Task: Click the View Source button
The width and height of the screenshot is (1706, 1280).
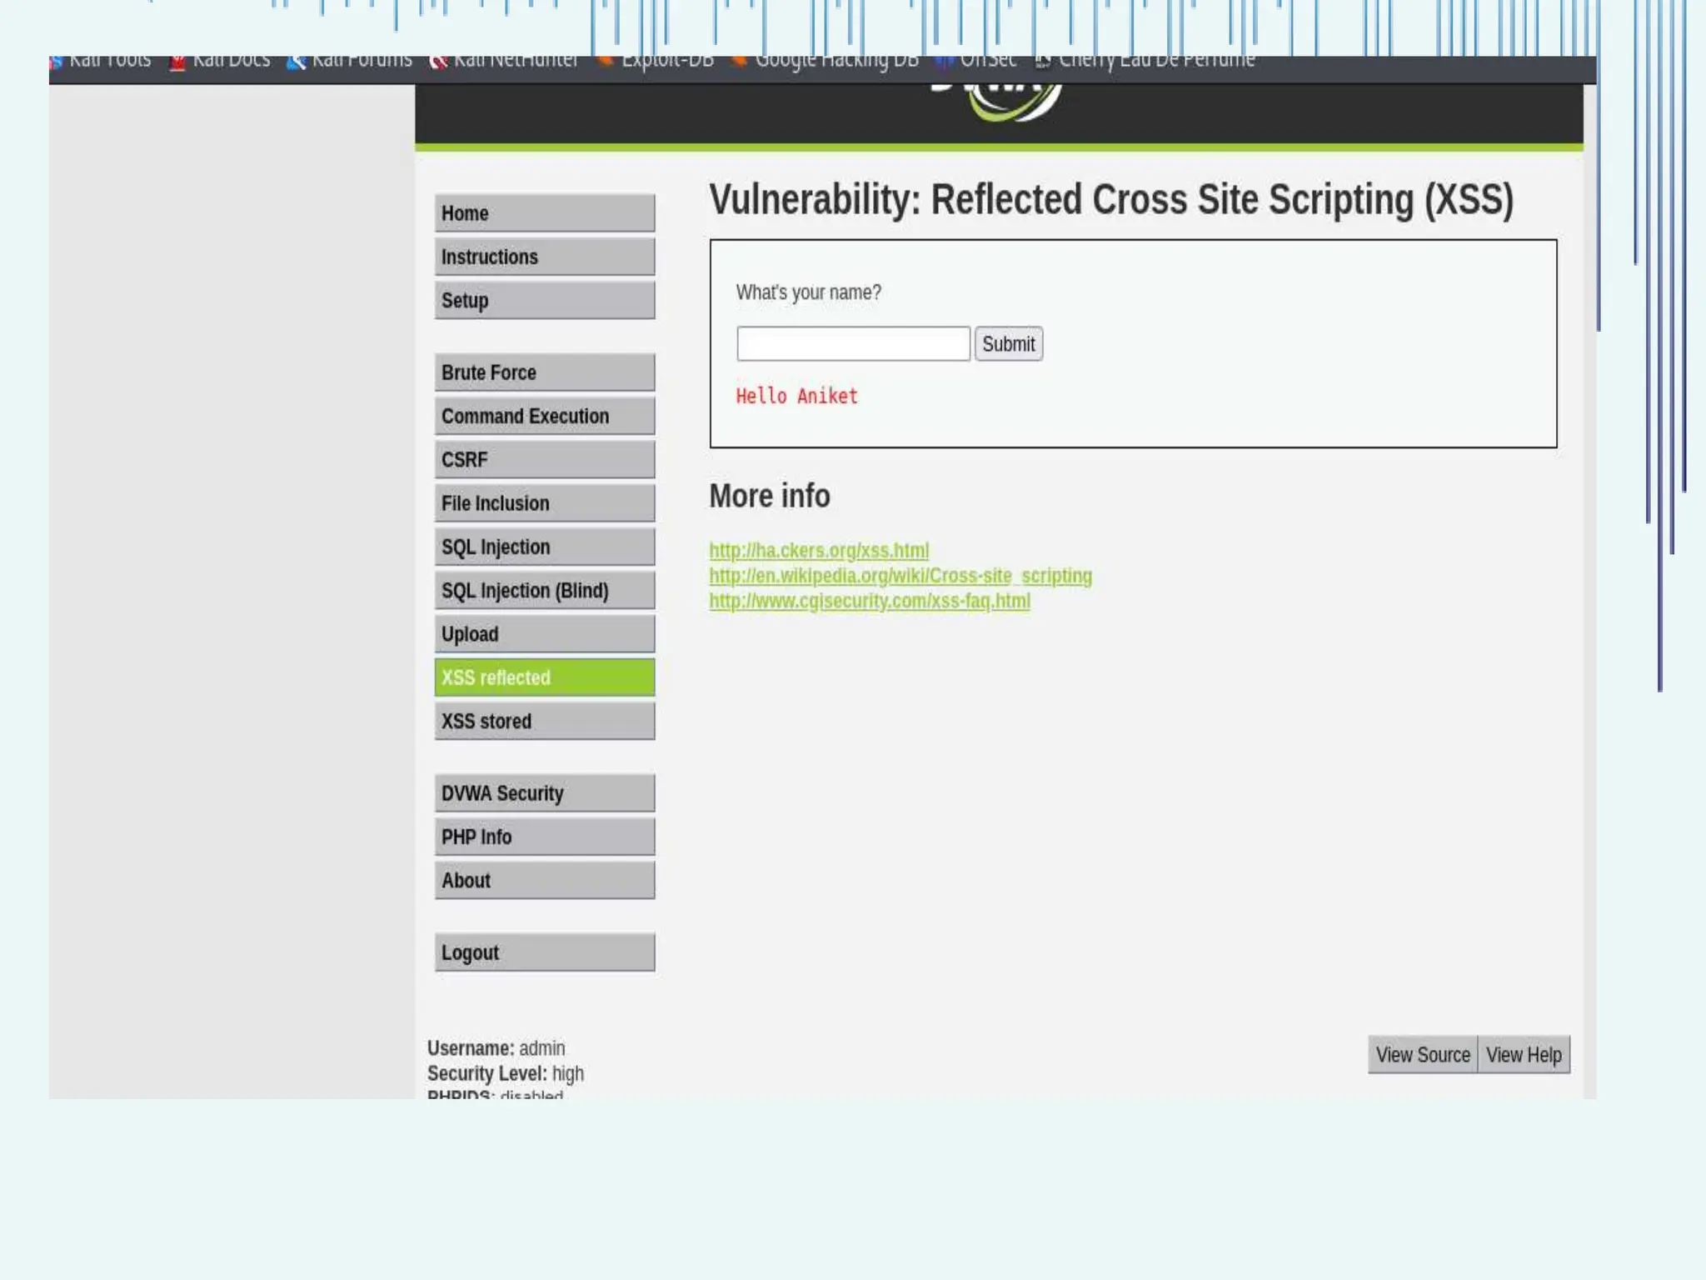Action: [x=1422, y=1055]
